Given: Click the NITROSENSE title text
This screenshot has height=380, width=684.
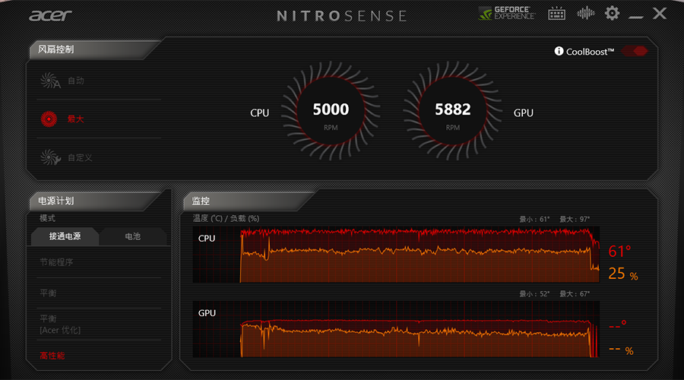Looking at the screenshot, I should (342, 16).
